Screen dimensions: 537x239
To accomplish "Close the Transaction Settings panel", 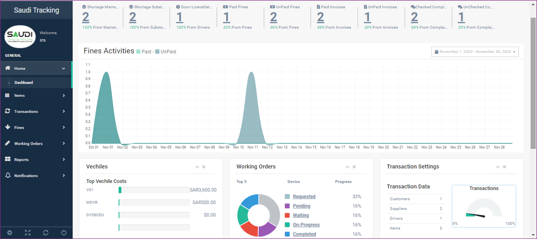I will pyautogui.click(x=505, y=167).
